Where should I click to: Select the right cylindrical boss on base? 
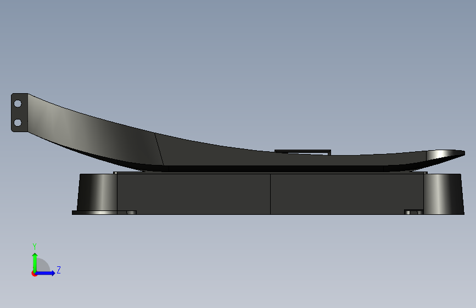pyautogui.click(x=444, y=193)
